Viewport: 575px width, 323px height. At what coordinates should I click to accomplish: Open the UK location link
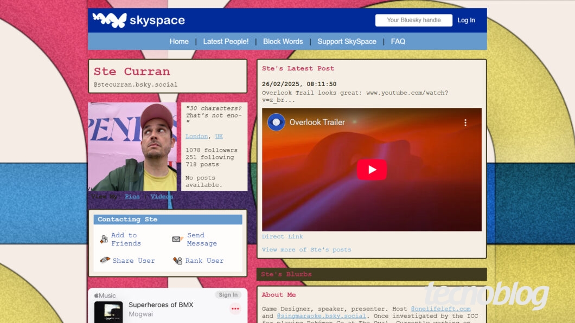click(219, 136)
